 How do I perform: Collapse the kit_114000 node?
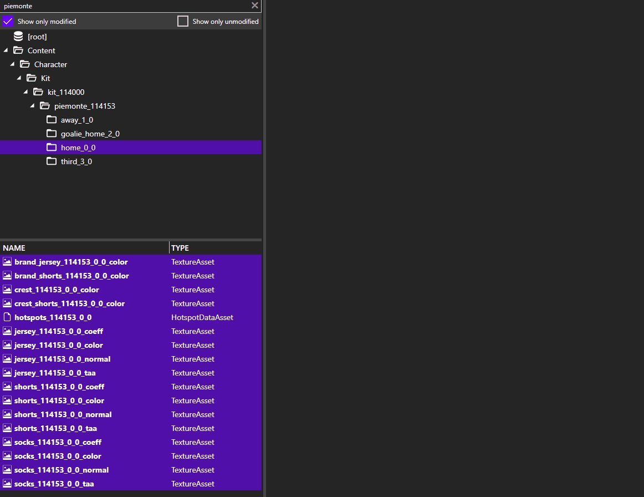25,92
